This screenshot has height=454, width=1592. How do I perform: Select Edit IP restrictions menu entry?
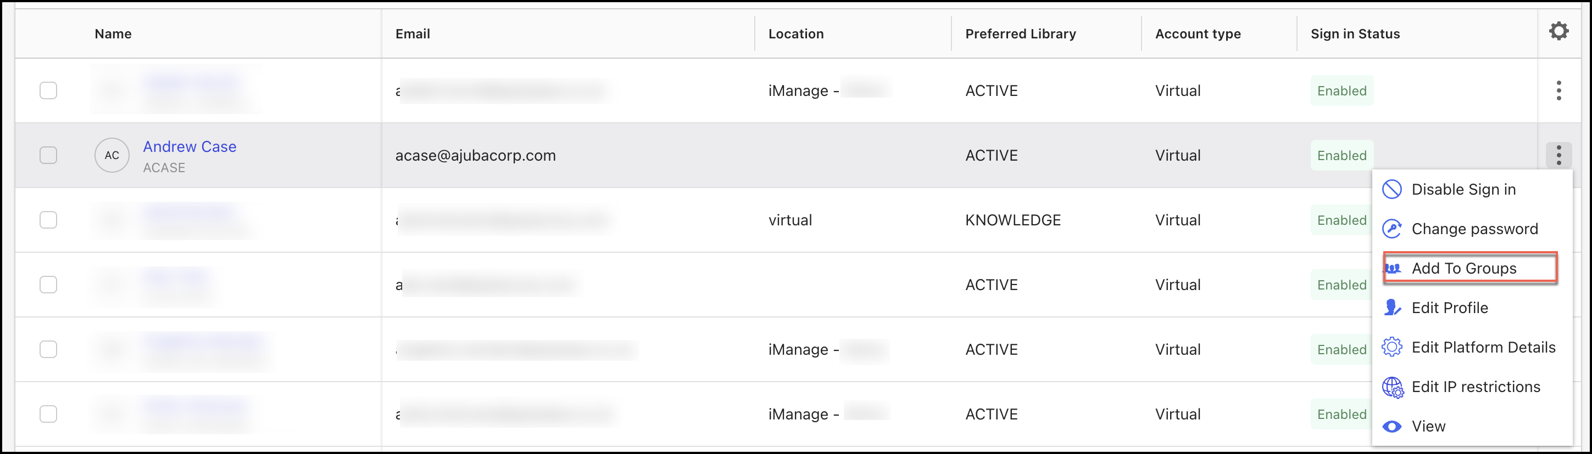coord(1476,387)
